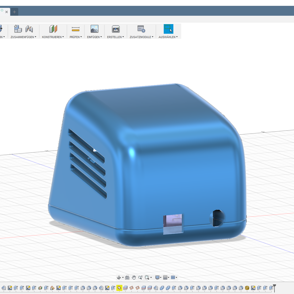The width and height of the screenshot is (294, 294).
Task: Click the PRÜFEN measure icon
Action: coord(75,29)
